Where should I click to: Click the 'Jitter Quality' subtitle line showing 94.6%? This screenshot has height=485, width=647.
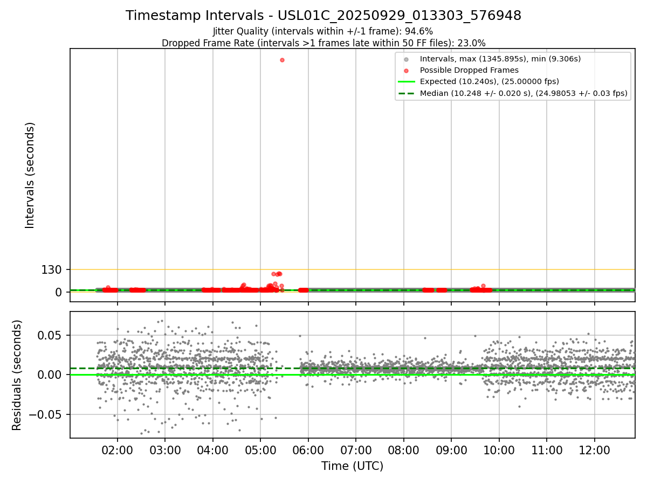click(x=323, y=31)
